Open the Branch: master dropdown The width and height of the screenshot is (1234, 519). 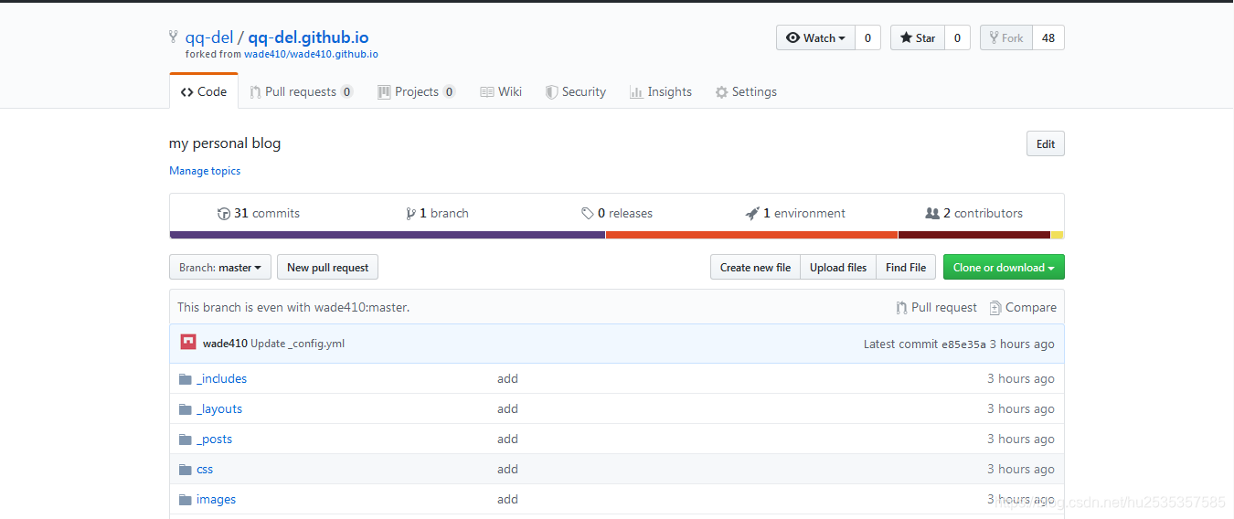point(220,268)
